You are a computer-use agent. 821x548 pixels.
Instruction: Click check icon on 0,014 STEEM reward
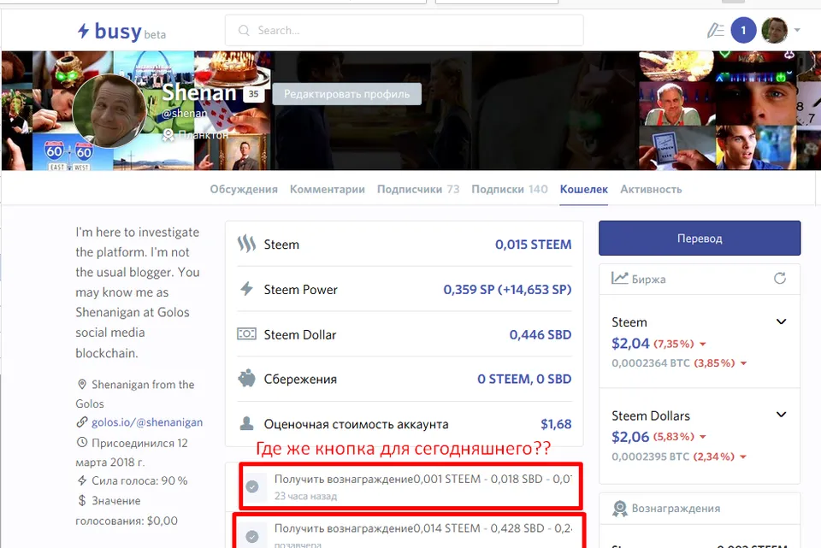252,537
